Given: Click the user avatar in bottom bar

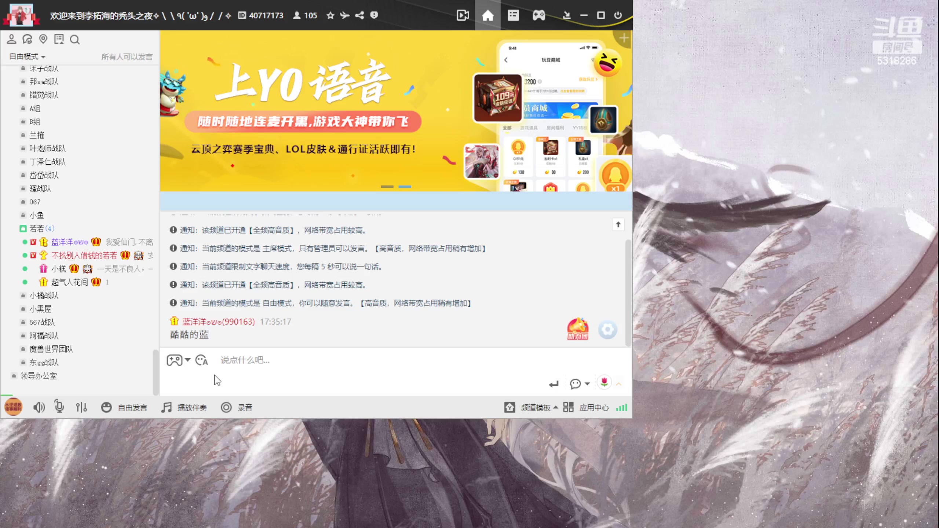Looking at the screenshot, I should (x=13, y=407).
